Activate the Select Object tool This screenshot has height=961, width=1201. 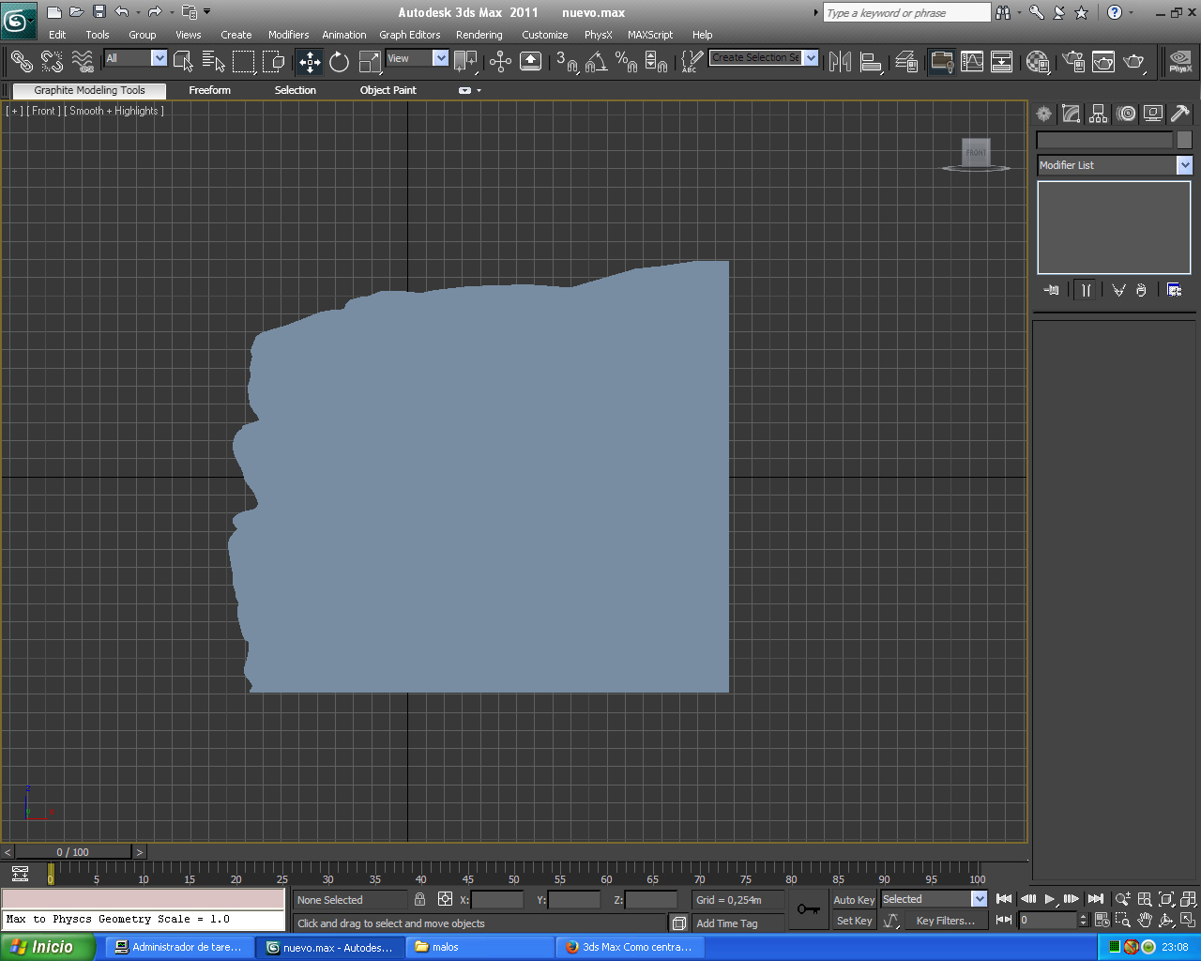pyautogui.click(x=184, y=62)
